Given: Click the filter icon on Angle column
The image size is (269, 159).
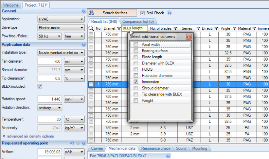Looking at the screenshot, I should (234, 28).
